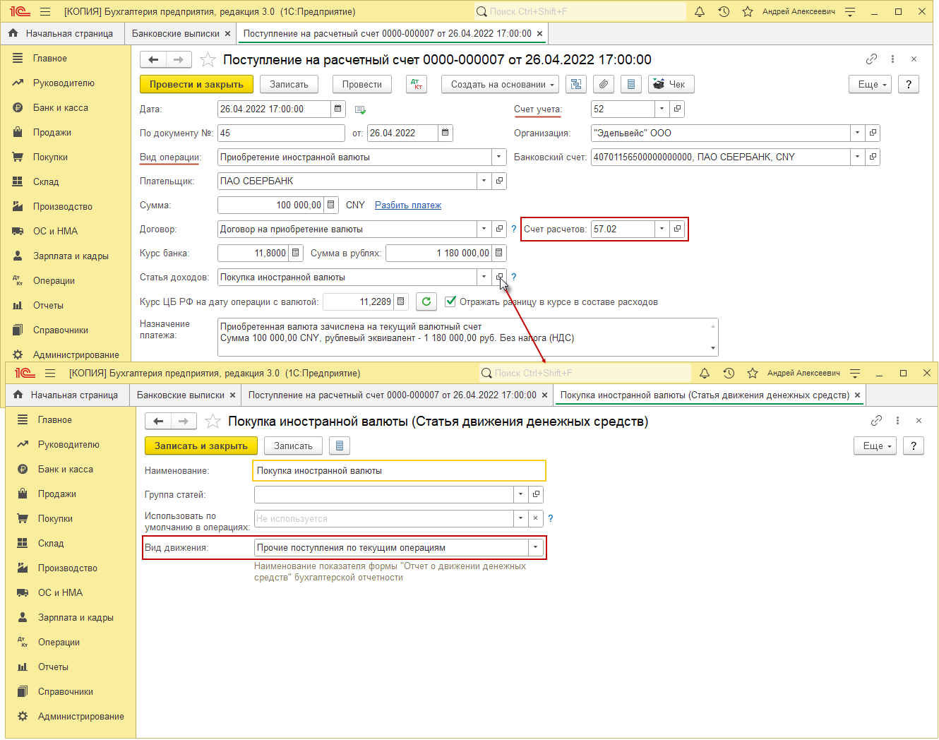Screen dimensions: 939x740
Task: Click the Чек button with cash register icon
Action: coord(671,84)
